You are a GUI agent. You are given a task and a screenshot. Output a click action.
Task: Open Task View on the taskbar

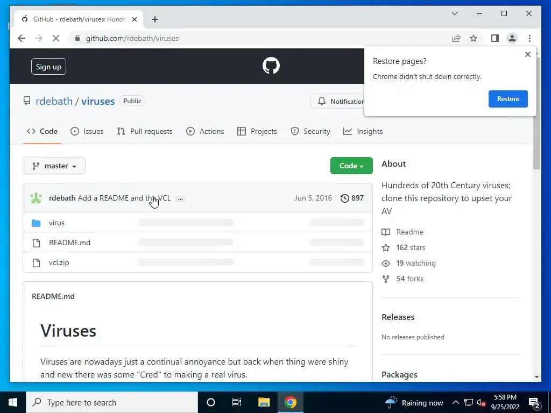coord(237,402)
